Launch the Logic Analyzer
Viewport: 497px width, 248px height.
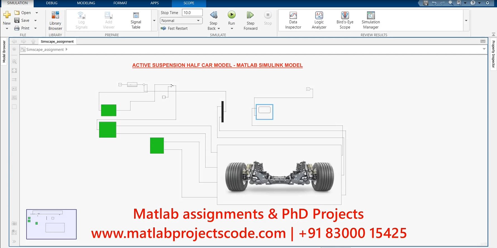319,20
